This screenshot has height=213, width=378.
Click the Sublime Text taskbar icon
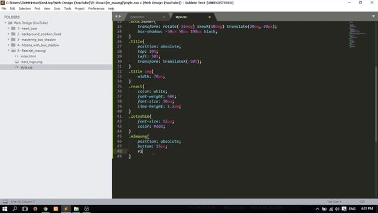click(x=66, y=209)
